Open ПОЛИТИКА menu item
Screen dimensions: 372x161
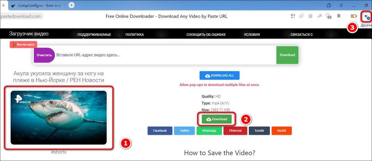coord(135,35)
